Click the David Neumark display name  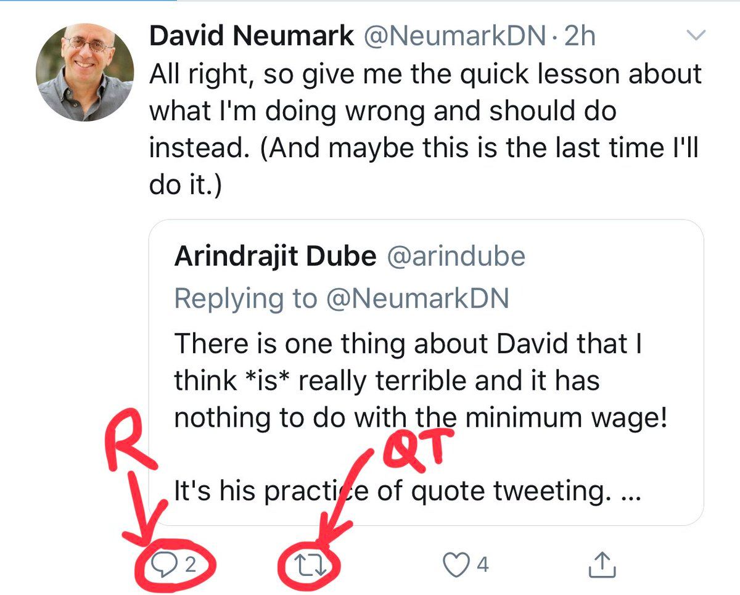click(252, 38)
